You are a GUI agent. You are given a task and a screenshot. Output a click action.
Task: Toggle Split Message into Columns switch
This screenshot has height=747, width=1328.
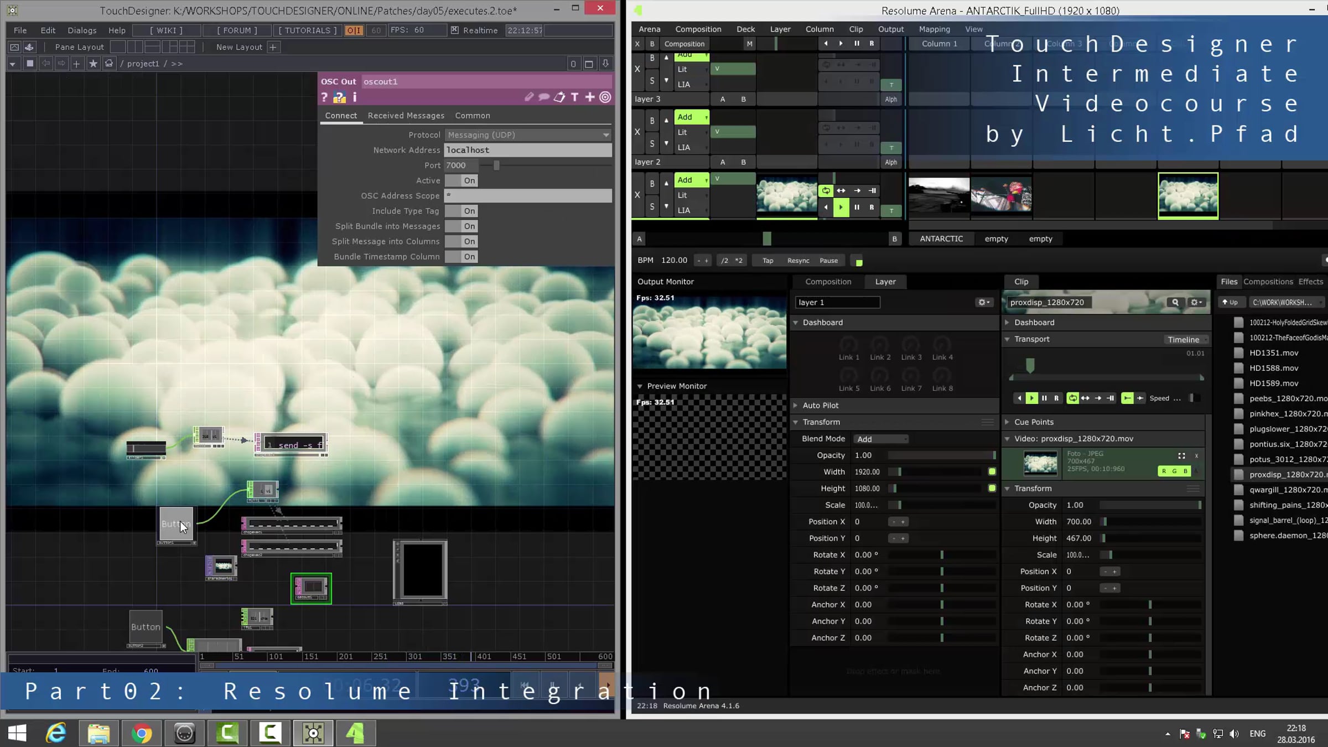(x=461, y=241)
